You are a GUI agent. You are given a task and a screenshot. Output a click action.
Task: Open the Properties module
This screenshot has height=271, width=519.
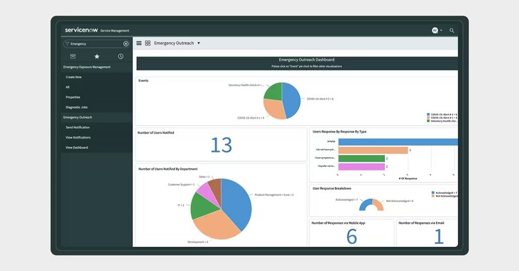pyautogui.click(x=73, y=97)
